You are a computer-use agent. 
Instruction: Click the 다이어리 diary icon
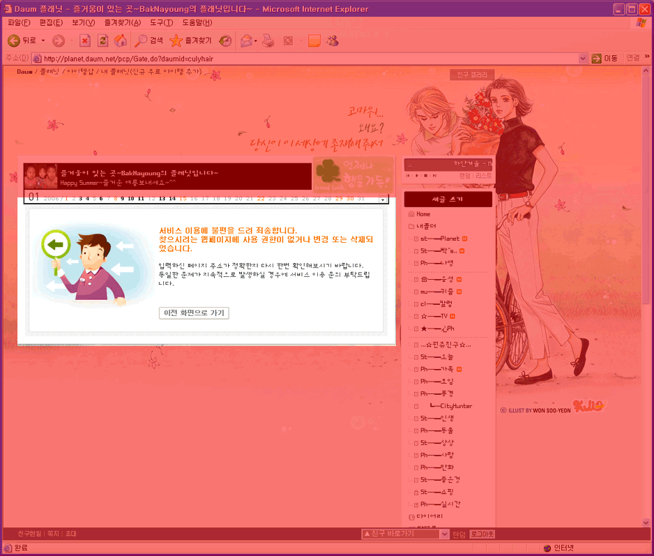click(x=411, y=517)
